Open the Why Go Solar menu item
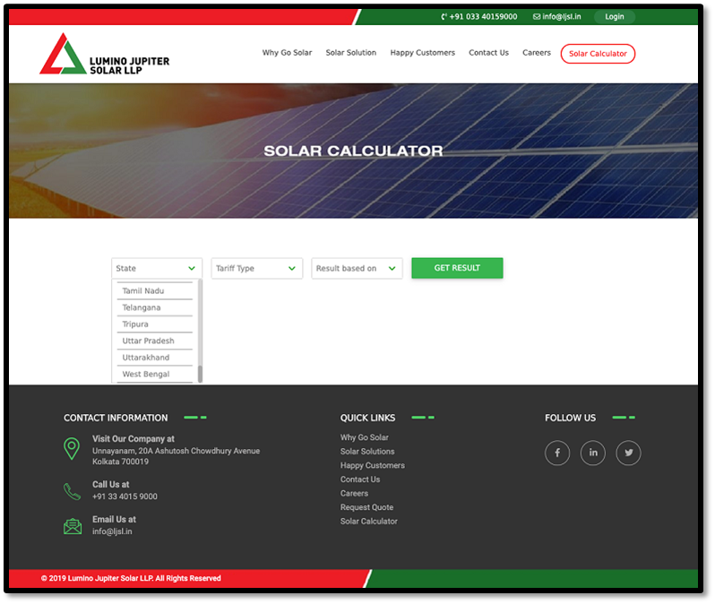715x604 pixels. click(287, 53)
